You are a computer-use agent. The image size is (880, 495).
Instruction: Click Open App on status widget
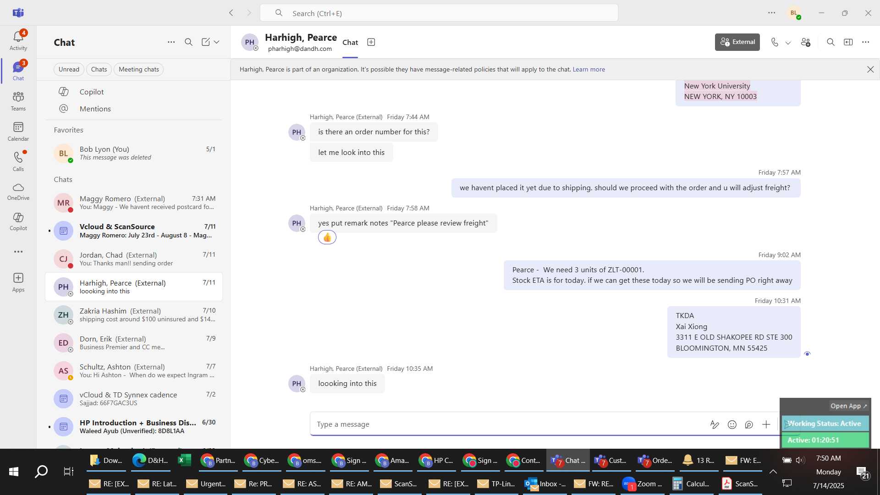tap(848, 406)
